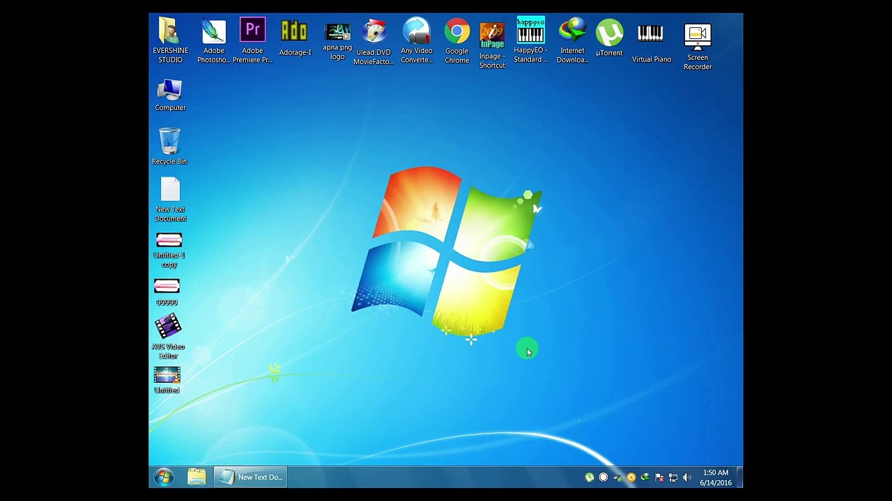Select the apna png logo file

pos(337,42)
